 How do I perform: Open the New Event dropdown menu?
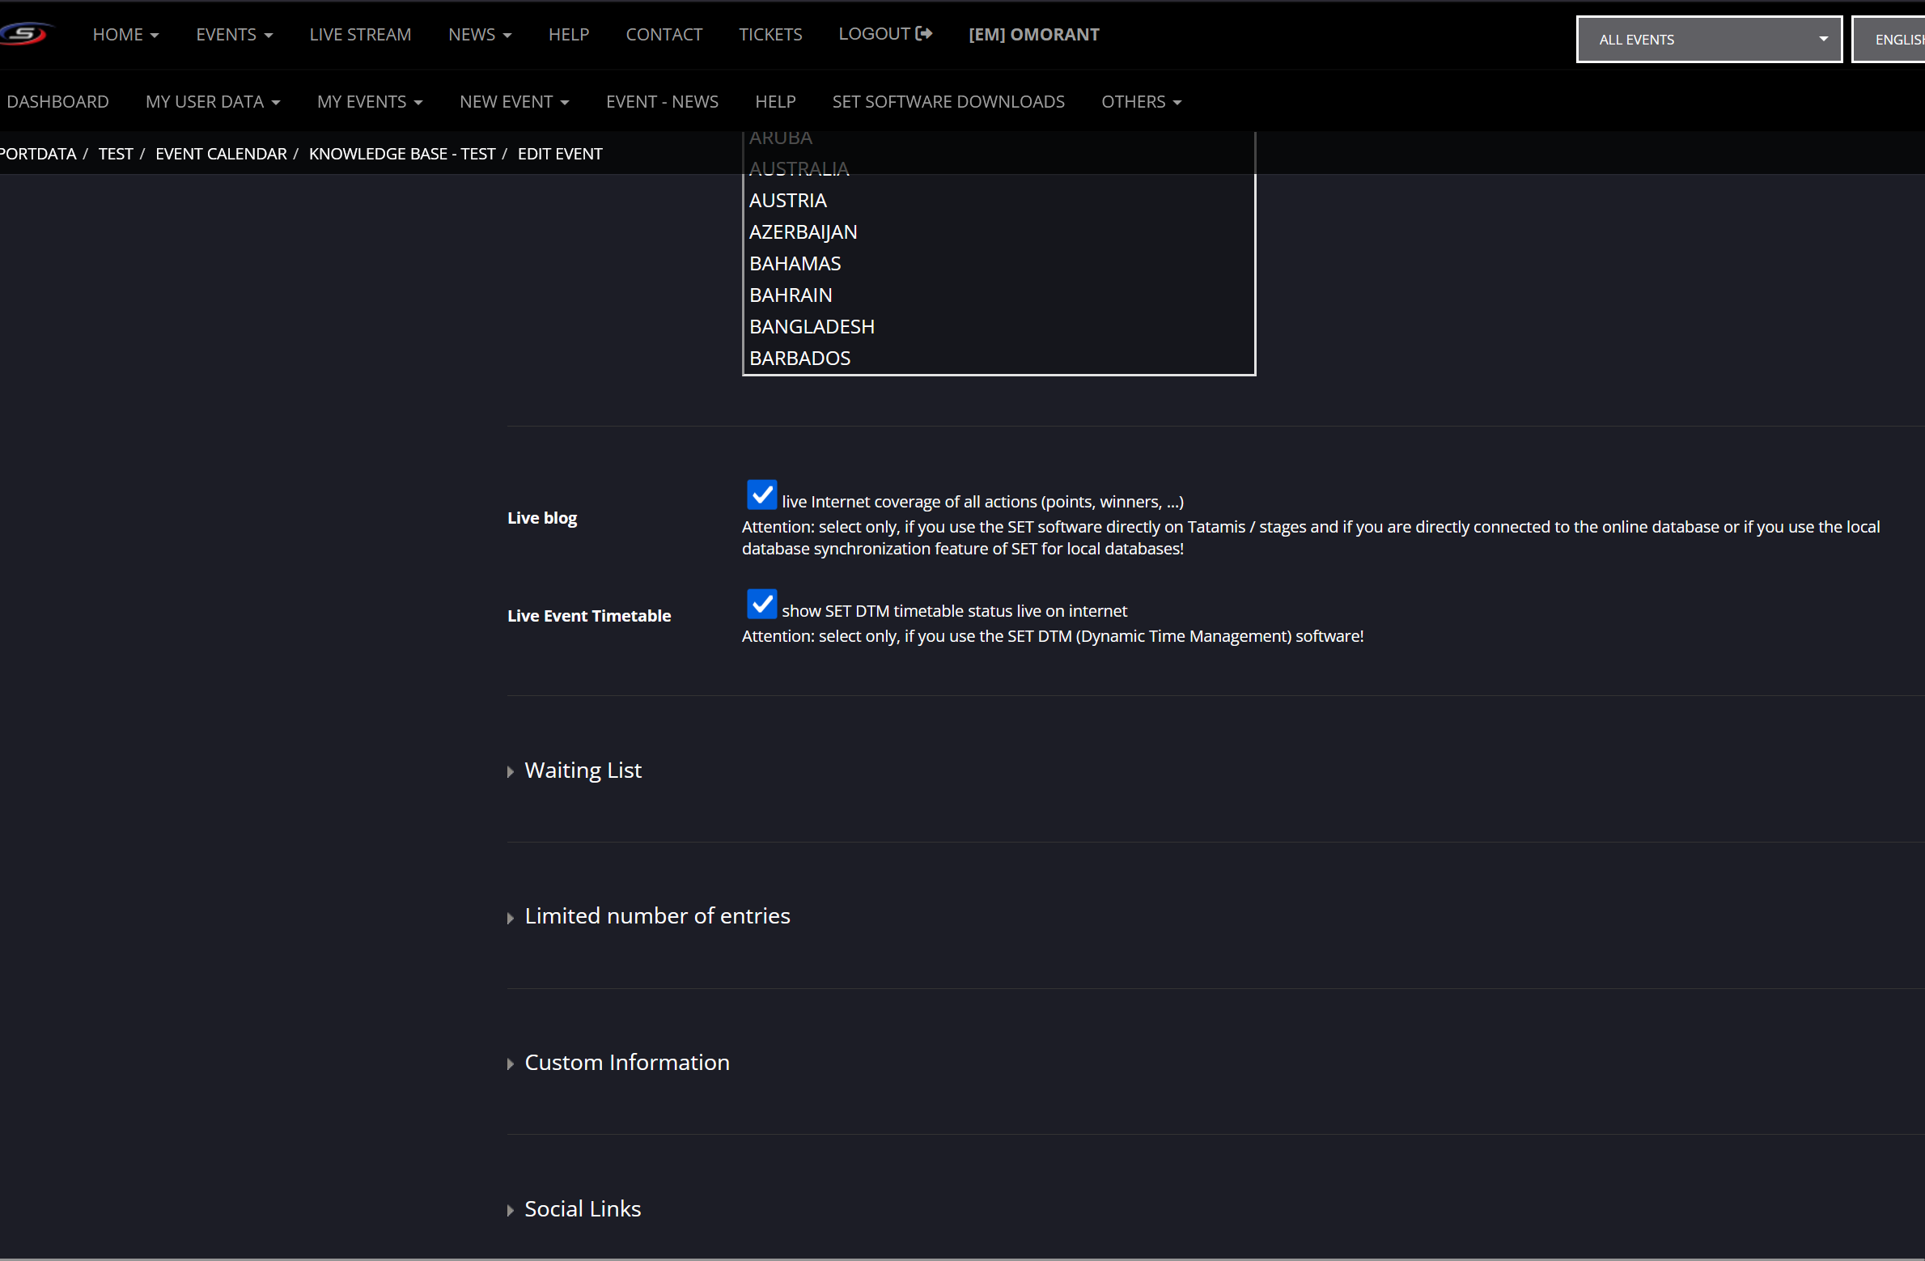pos(514,102)
